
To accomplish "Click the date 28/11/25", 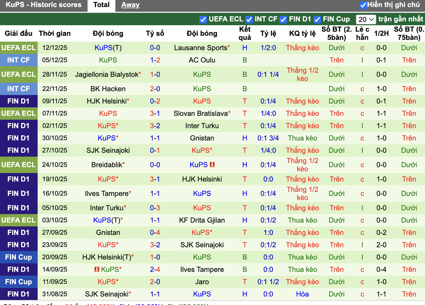I will pos(55,74).
